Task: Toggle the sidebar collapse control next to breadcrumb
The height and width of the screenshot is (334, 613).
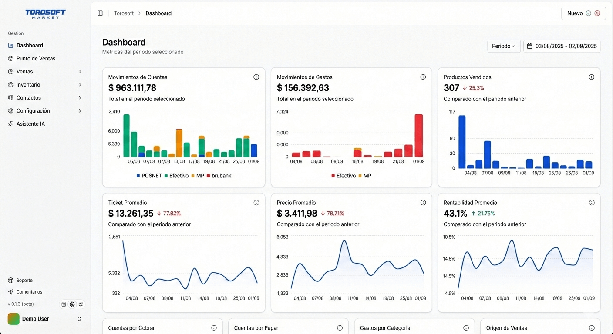Action: 100,13
